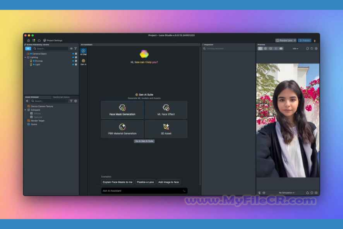Open Project Settings

coord(53,41)
